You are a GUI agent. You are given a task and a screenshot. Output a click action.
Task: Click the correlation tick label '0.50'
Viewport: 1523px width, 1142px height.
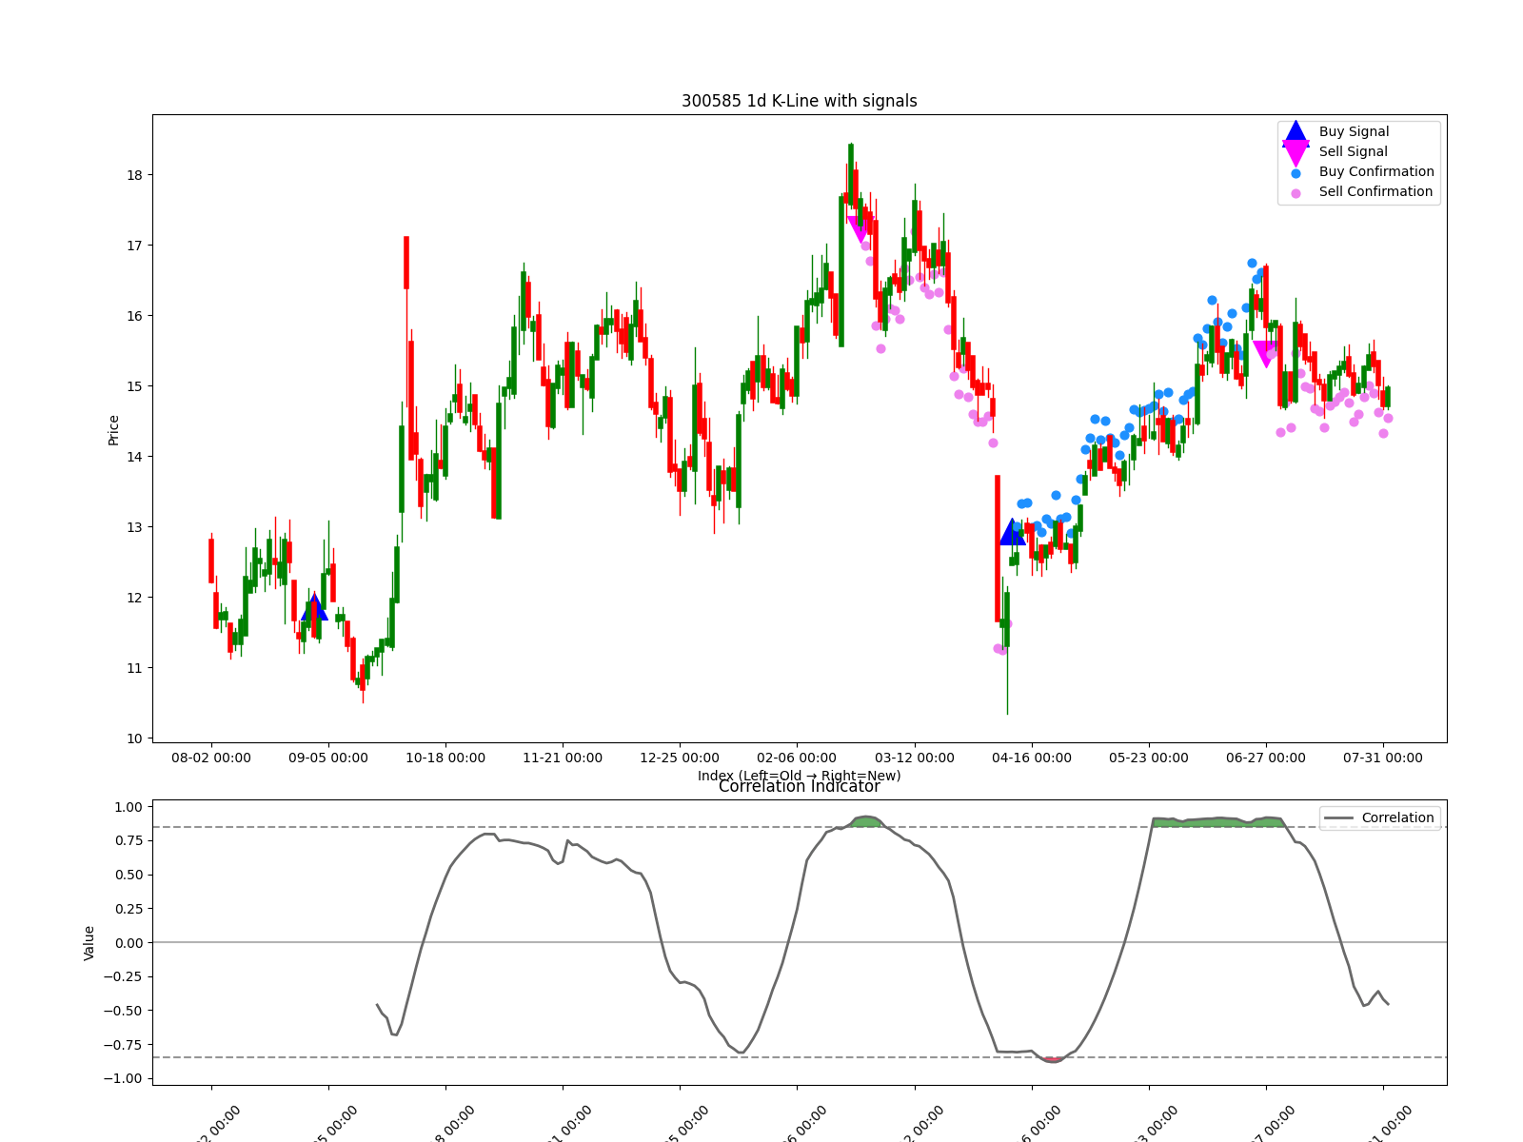tap(128, 875)
